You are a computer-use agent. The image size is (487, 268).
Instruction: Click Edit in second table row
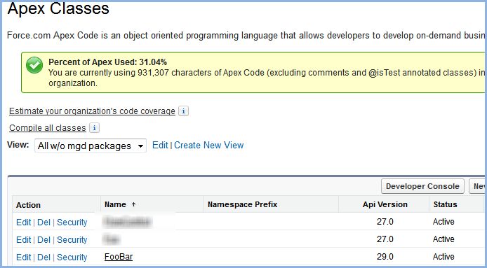point(24,240)
